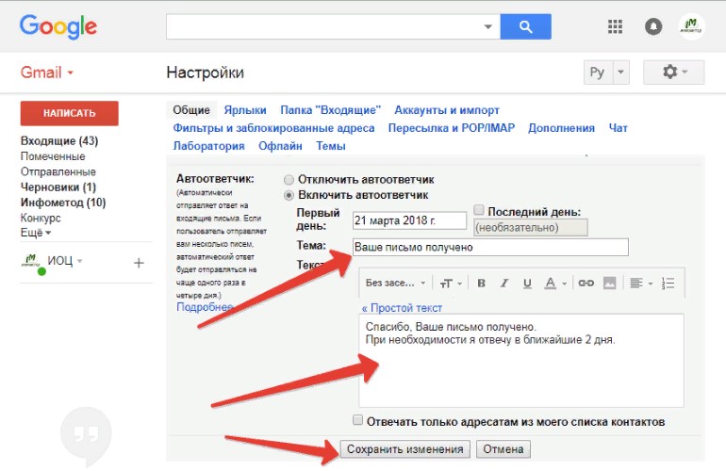Insert an image into auto-reply
This screenshot has height=471, width=726.
[x=609, y=283]
